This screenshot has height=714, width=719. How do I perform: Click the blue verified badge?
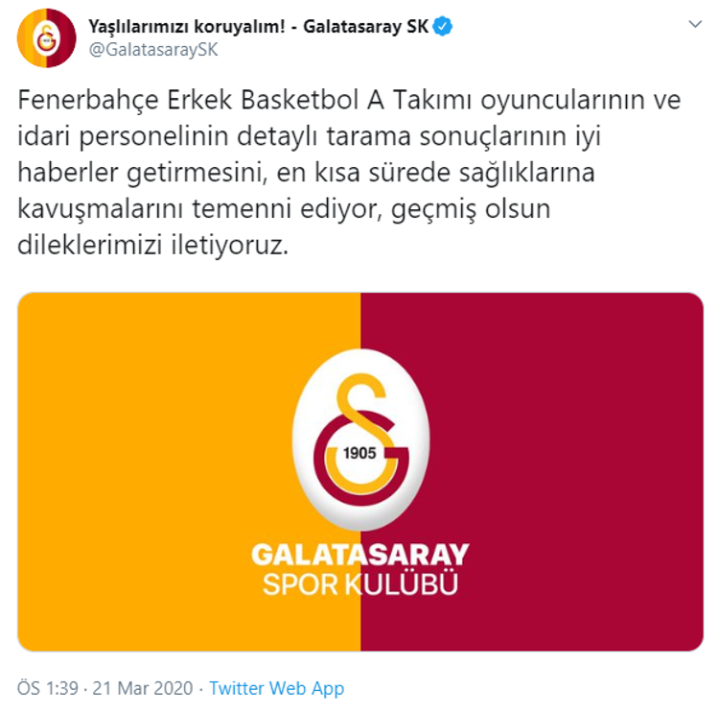(x=443, y=26)
